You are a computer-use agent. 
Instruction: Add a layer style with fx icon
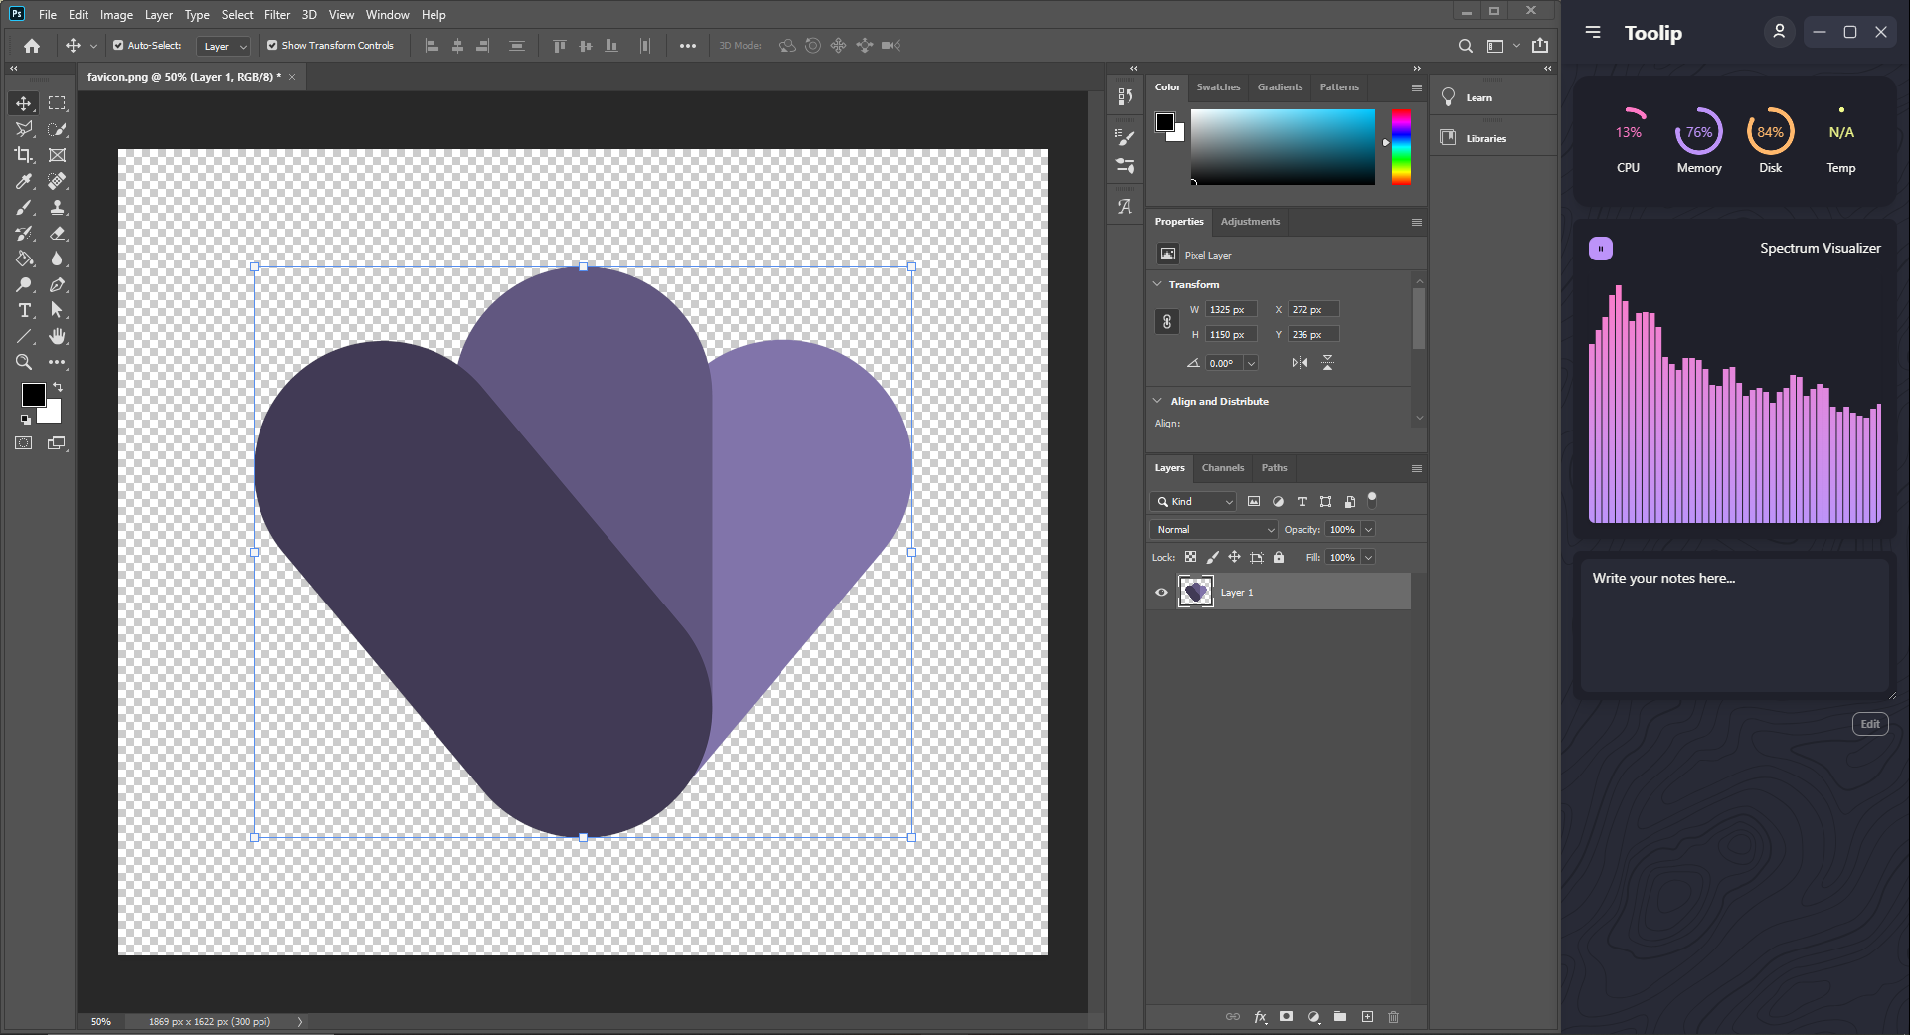1260,1016
